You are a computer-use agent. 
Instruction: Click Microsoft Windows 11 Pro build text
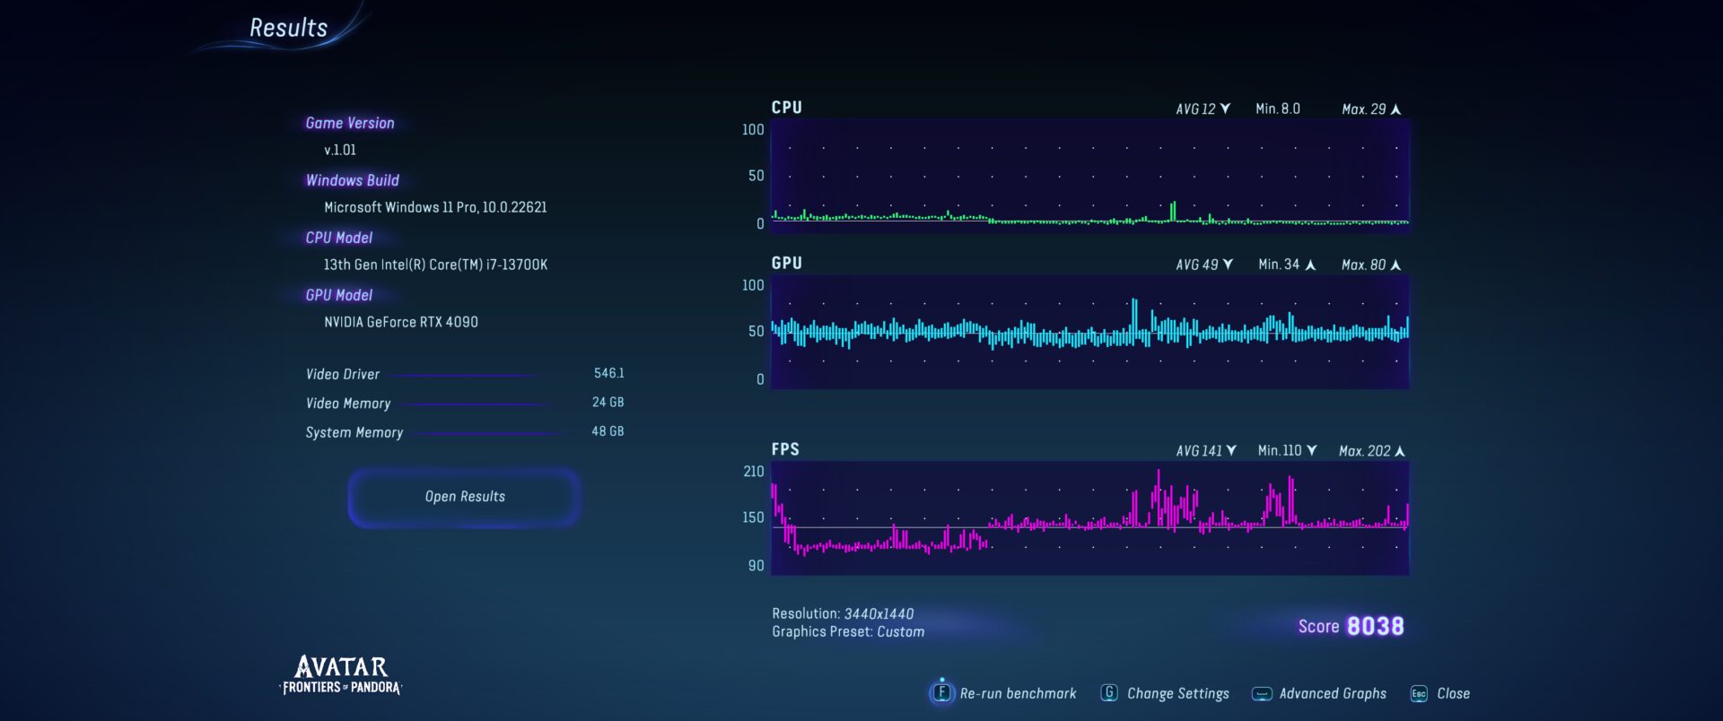pyautogui.click(x=435, y=207)
